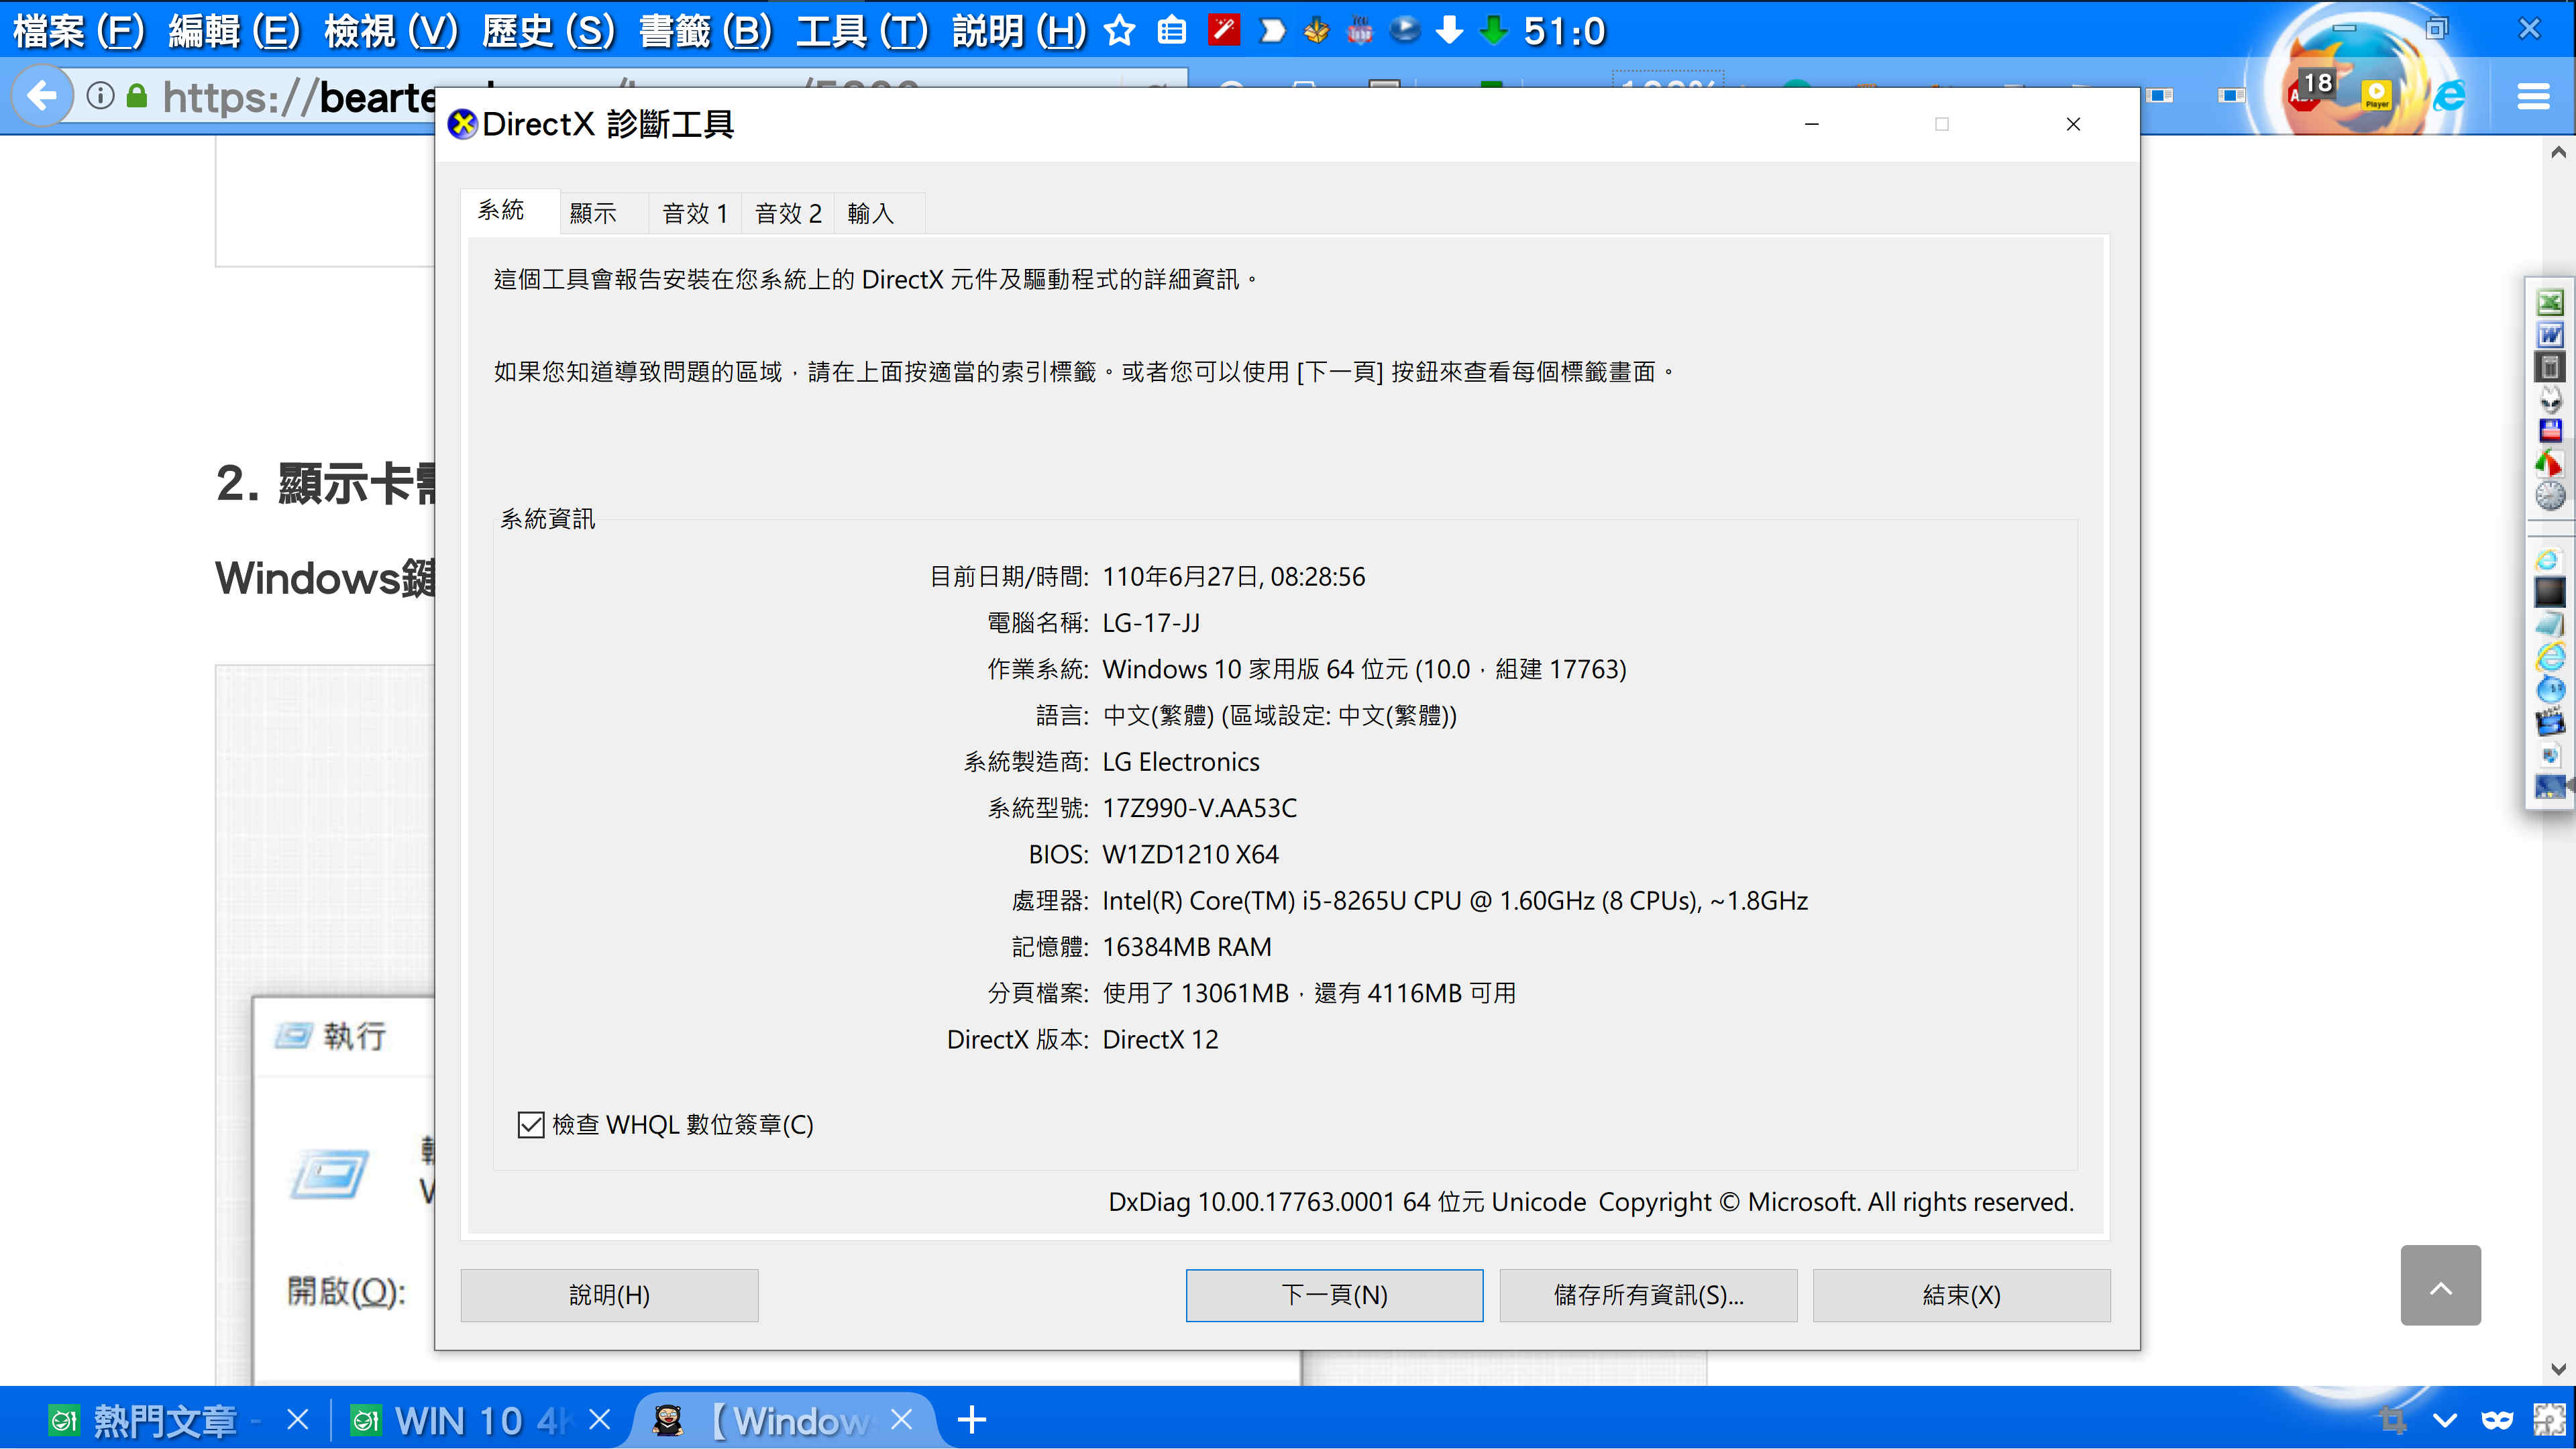Click the puzzle piece addon icon in tab bar
2576x1449 pixels.
point(2549,1419)
